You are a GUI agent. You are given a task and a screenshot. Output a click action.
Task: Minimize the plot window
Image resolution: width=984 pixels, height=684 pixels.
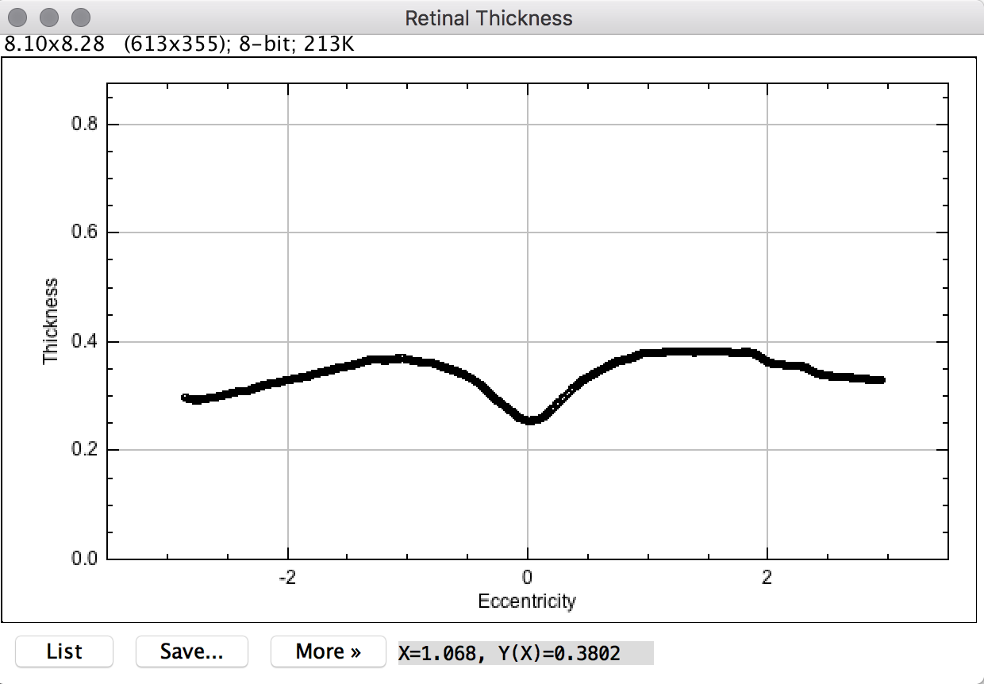50,17
